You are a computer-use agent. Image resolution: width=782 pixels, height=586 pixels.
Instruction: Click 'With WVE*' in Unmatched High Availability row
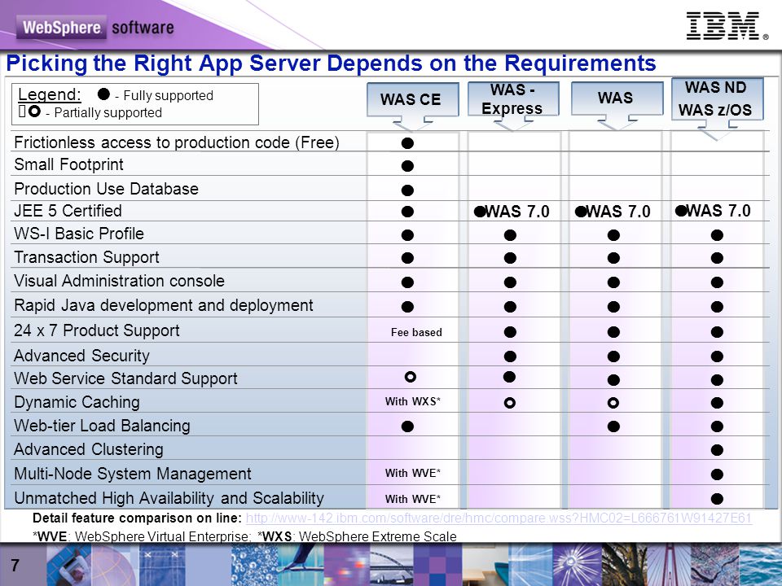click(412, 499)
